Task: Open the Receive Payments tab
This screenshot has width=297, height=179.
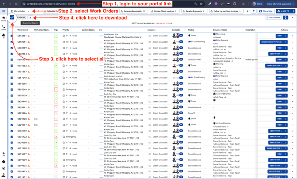Action: pyautogui.click(x=194, y=11)
